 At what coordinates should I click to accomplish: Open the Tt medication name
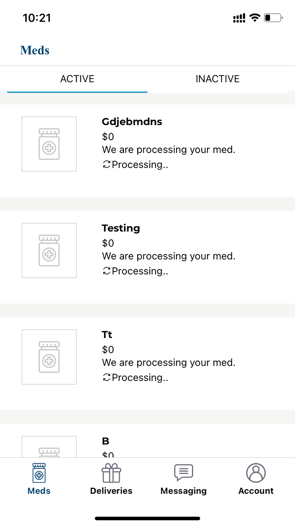point(107,335)
